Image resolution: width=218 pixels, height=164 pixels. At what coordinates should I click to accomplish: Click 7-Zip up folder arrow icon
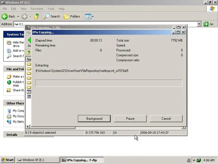pyautogui.click(x=29, y=52)
